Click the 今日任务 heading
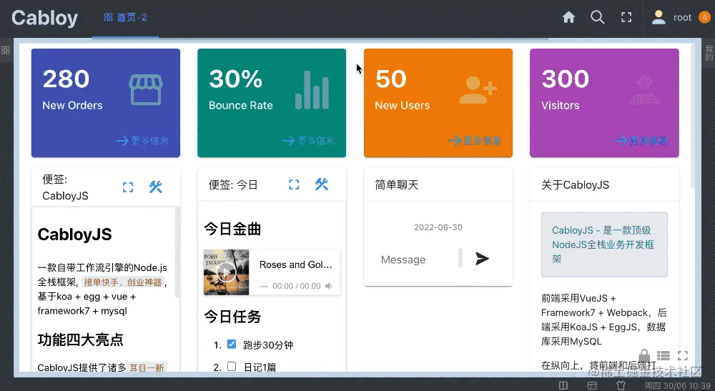 pos(232,316)
